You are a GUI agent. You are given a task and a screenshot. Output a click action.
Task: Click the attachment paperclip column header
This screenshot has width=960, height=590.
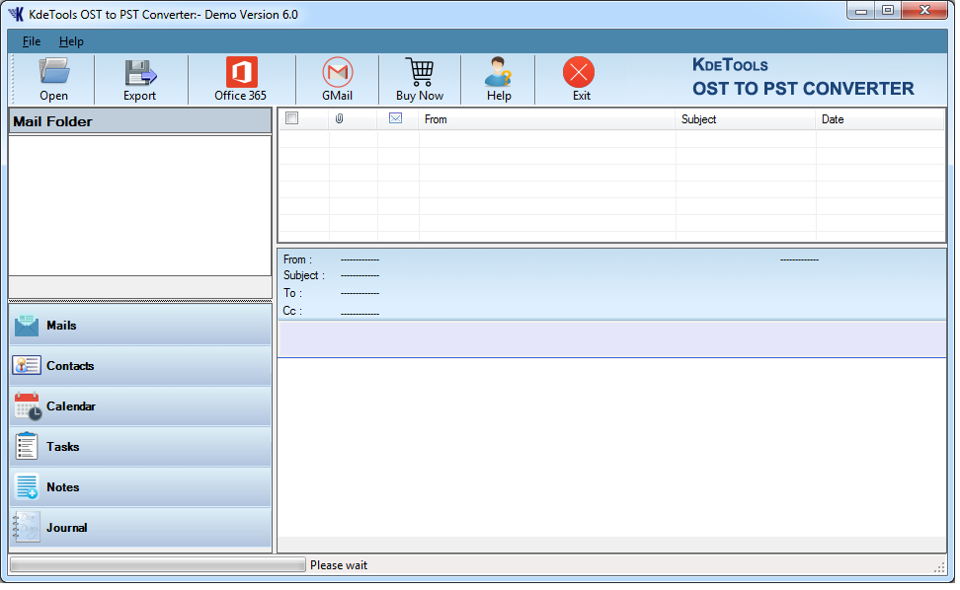(340, 119)
